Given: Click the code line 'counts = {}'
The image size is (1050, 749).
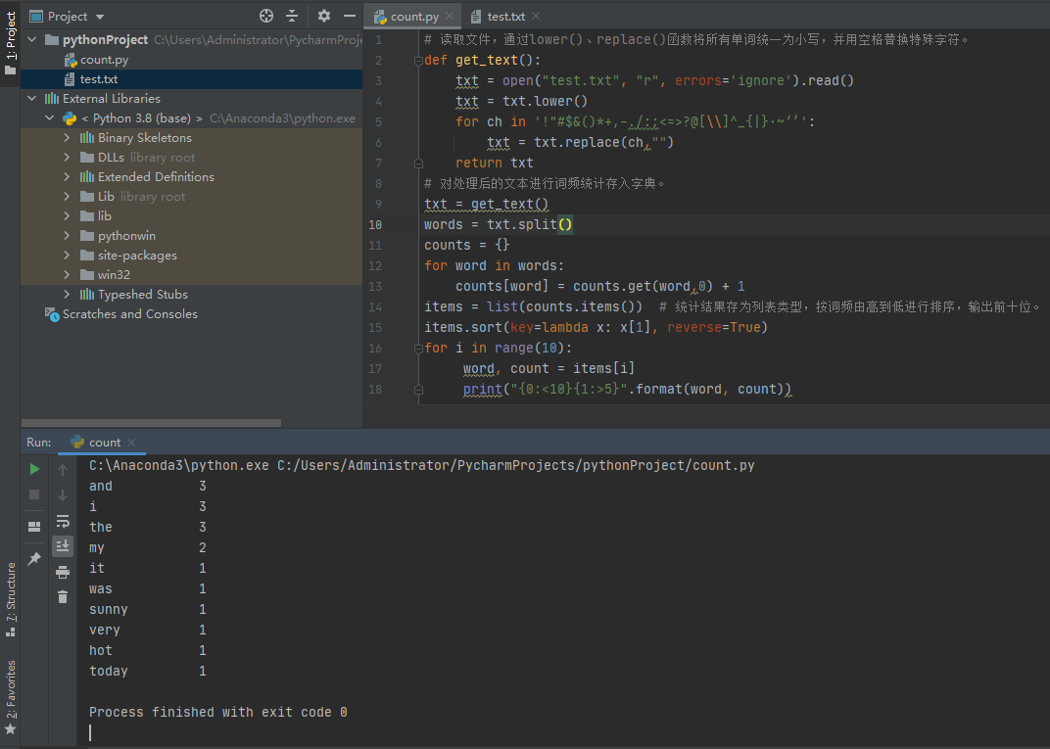Looking at the screenshot, I should [x=467, y=245].
